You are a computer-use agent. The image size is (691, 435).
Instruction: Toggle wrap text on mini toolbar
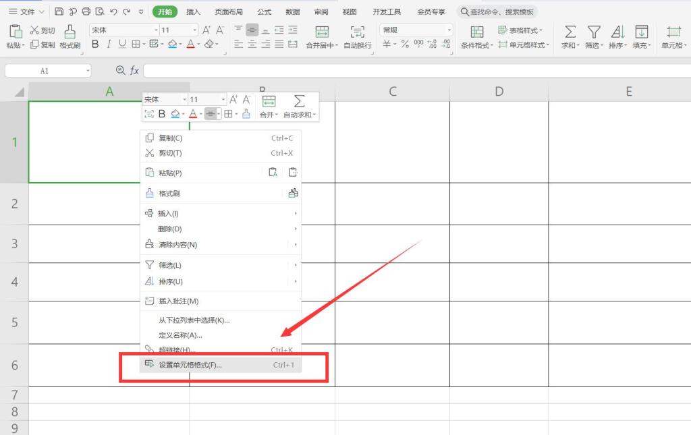149,114
